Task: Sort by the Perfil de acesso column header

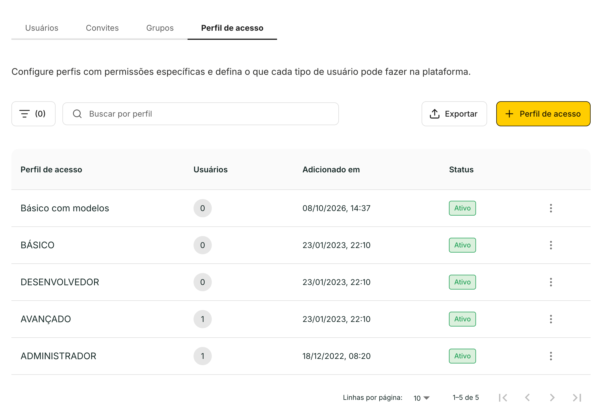Action: click(51, 170)
